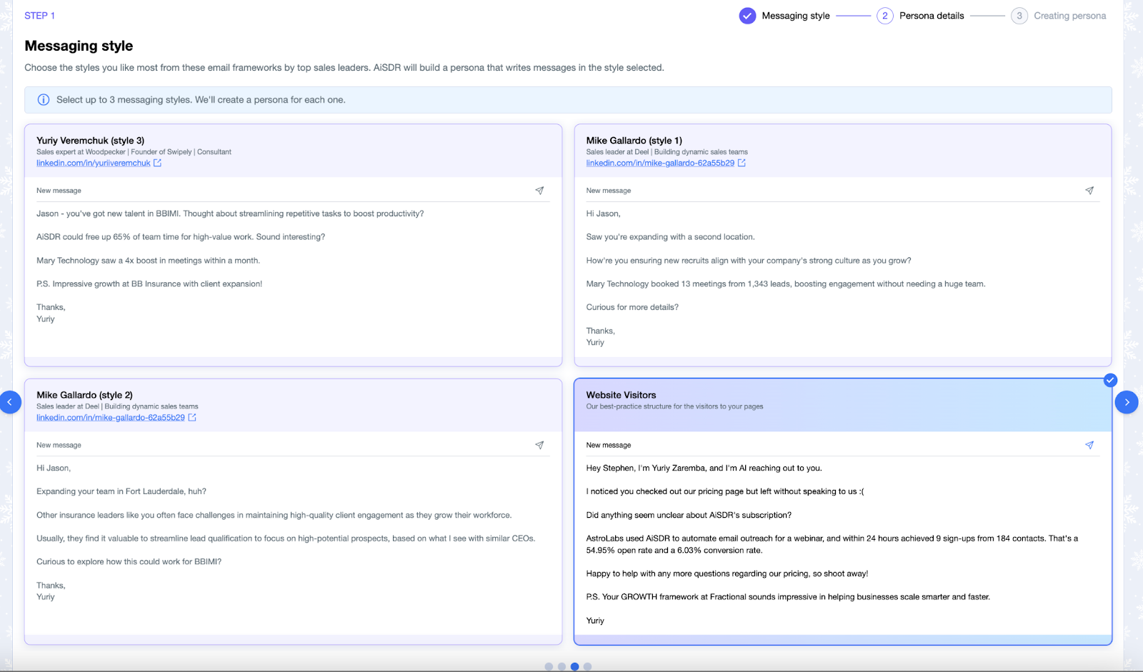The width and height of the screenshot is (1143, 672).
Task: Open external link icon in Mike Gallardo style 2
Action: (192, 418)
